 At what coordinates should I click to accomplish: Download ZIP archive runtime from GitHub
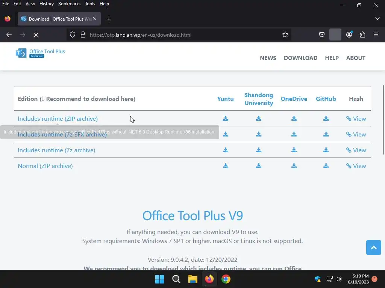[x=326, y=118]
